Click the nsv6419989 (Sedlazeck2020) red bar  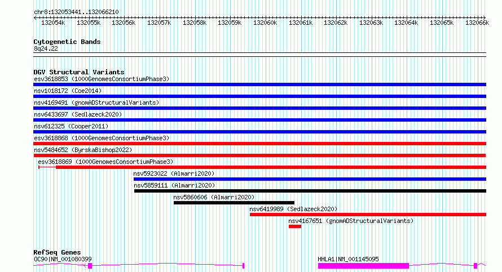[368, 215]
